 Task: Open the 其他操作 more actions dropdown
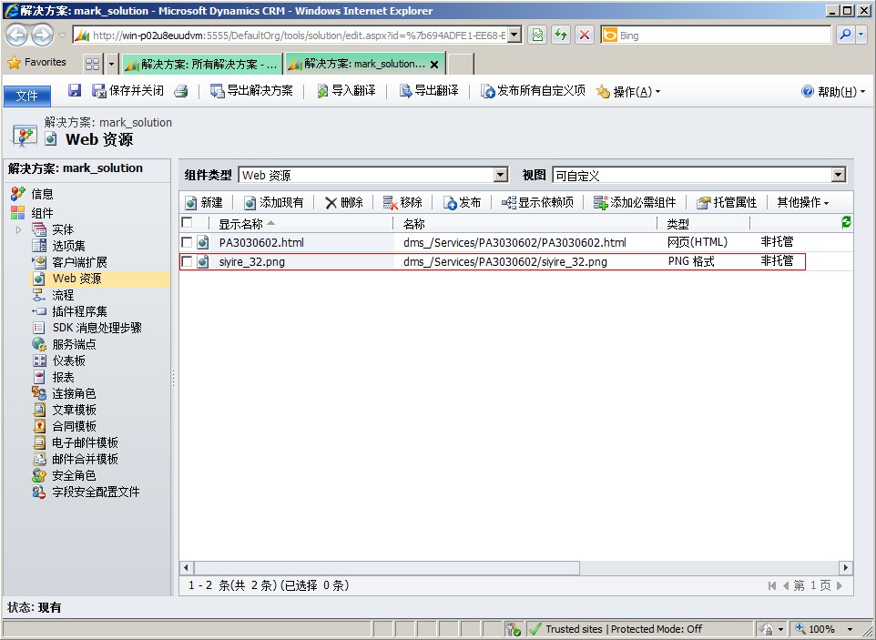pyautogui.click(x=803, y=202)
